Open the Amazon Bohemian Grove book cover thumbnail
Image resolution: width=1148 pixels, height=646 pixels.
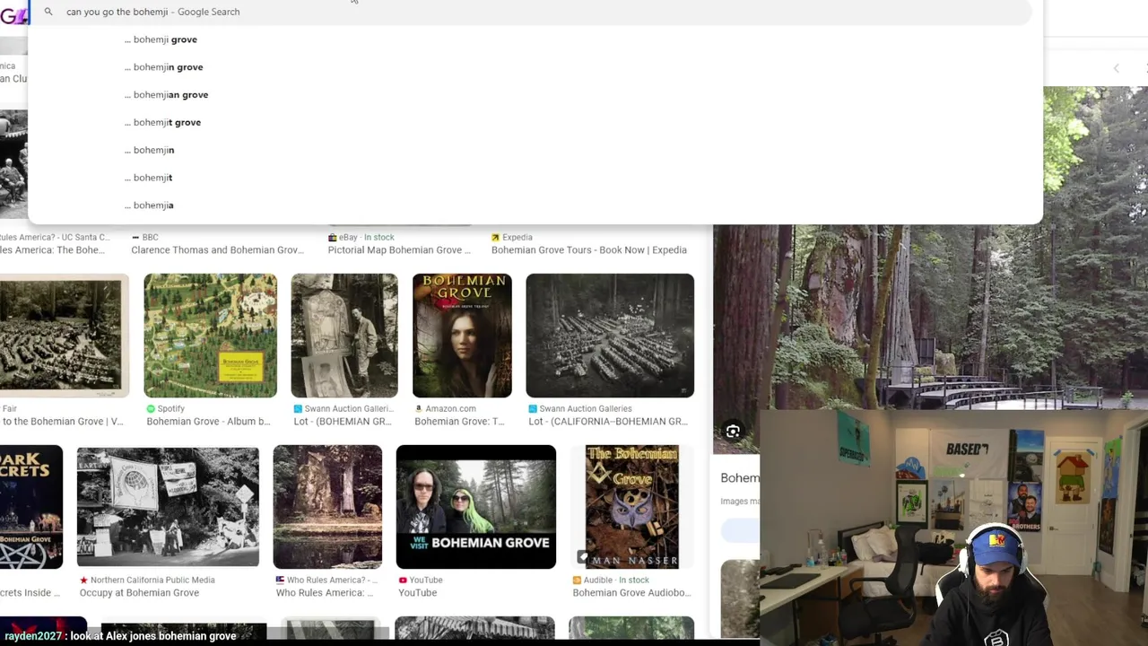point(462,336)
